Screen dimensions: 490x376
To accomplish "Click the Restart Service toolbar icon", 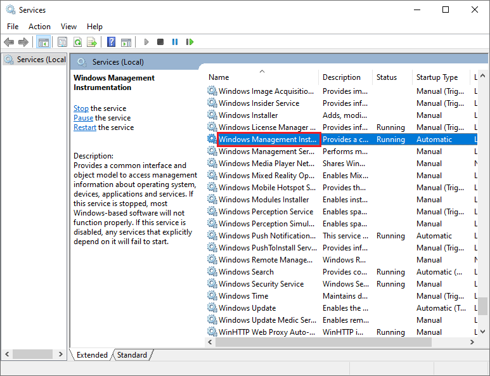I will [190, 42].
